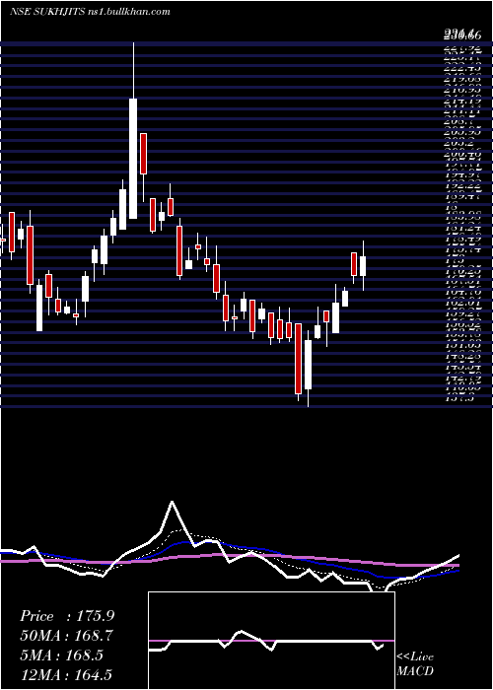Click the 162.01 price axis label
Screen dimensions: 493x690
(461, 304)
